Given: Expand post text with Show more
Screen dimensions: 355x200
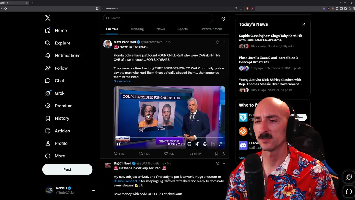Looking at the screenshot, I should tap(122, 81).
